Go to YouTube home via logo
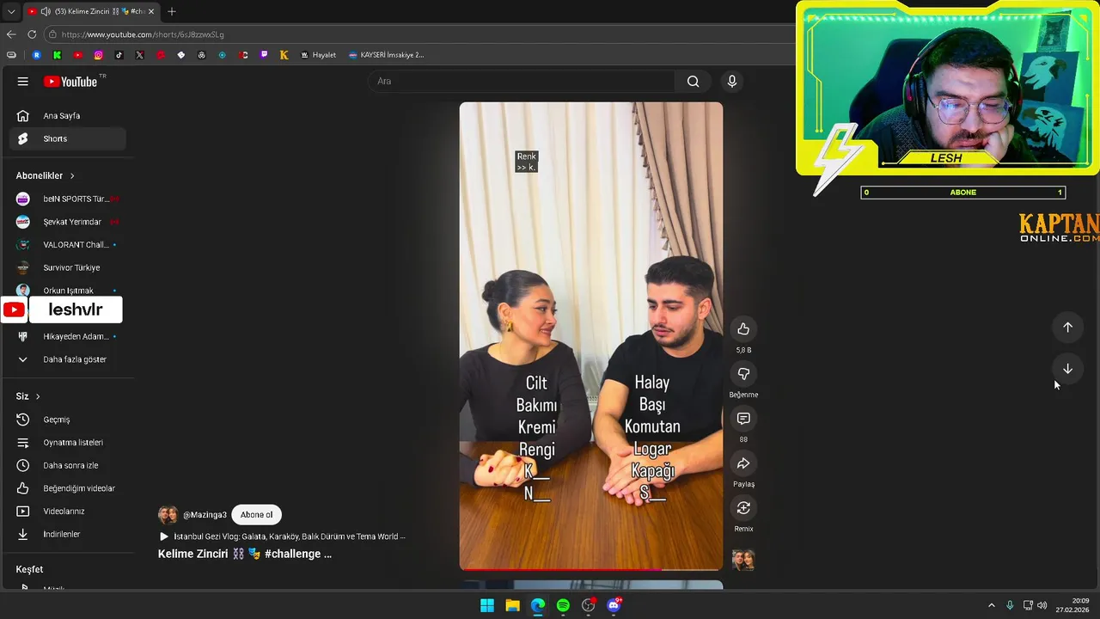 tap(71, 82)
